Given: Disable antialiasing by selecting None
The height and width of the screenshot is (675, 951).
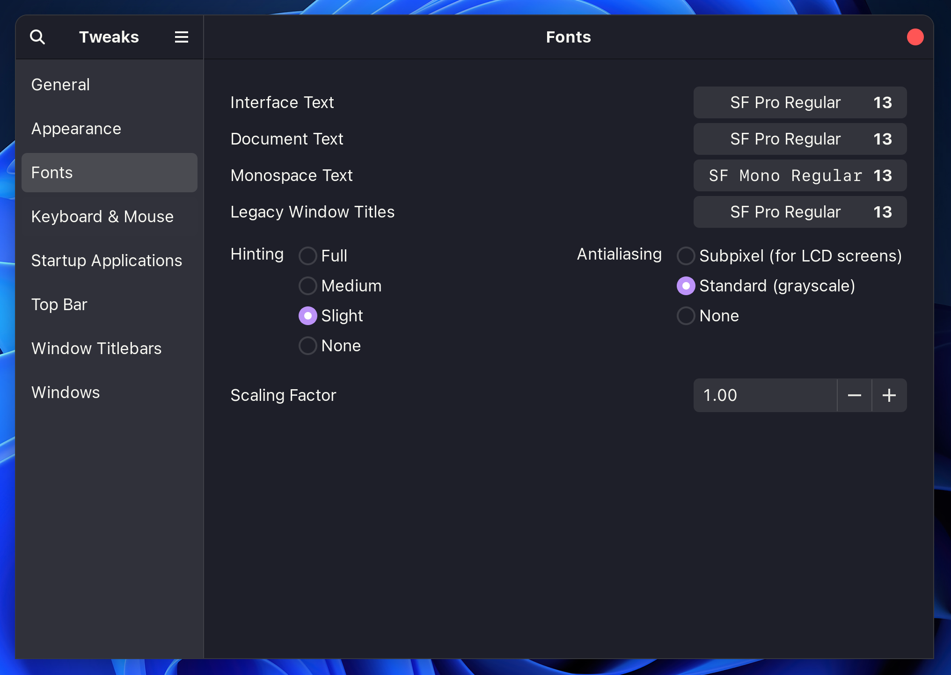Looking at the screenshot, I should coord(686,316).
